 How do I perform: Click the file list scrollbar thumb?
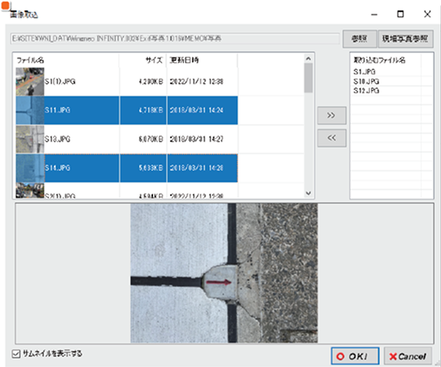pos(308,78)
